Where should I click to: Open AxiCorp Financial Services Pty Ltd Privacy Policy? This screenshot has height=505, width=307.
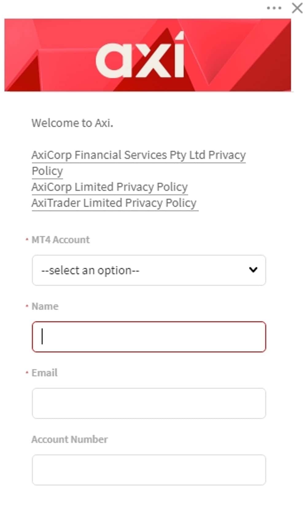coord(138,155)
